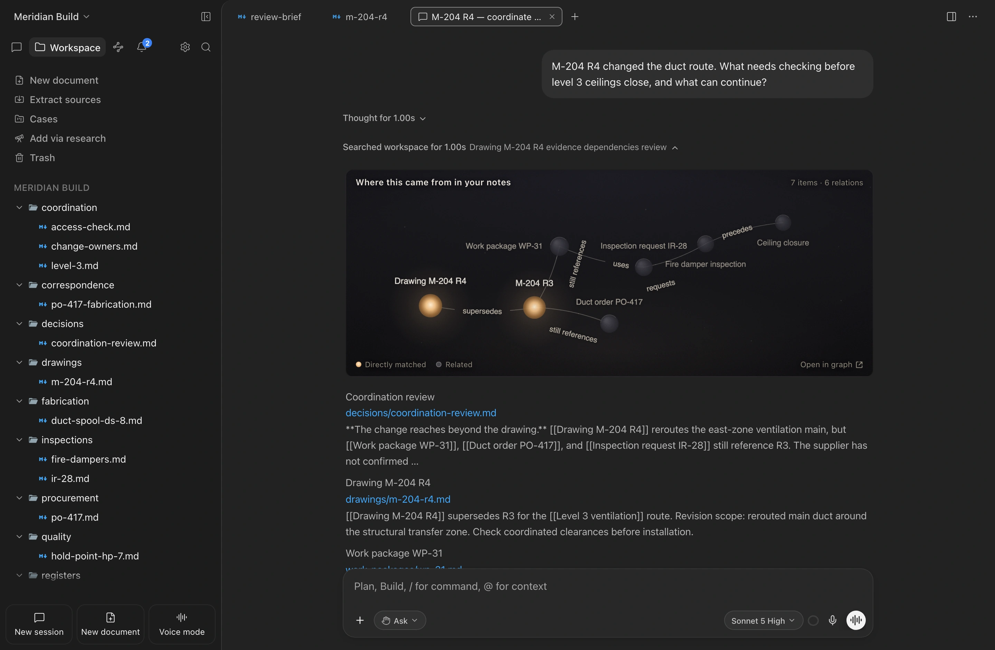Click the sidebar search icon
The height and width of the screenshot is (650, 995).
(206, 47)
